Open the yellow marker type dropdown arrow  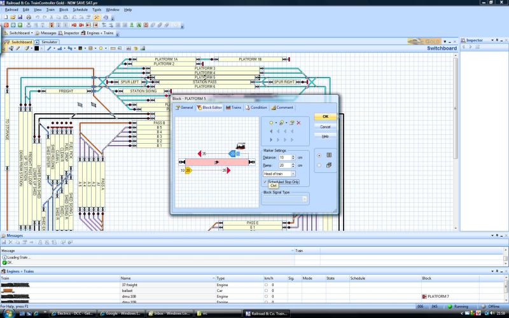pos(275,122)
